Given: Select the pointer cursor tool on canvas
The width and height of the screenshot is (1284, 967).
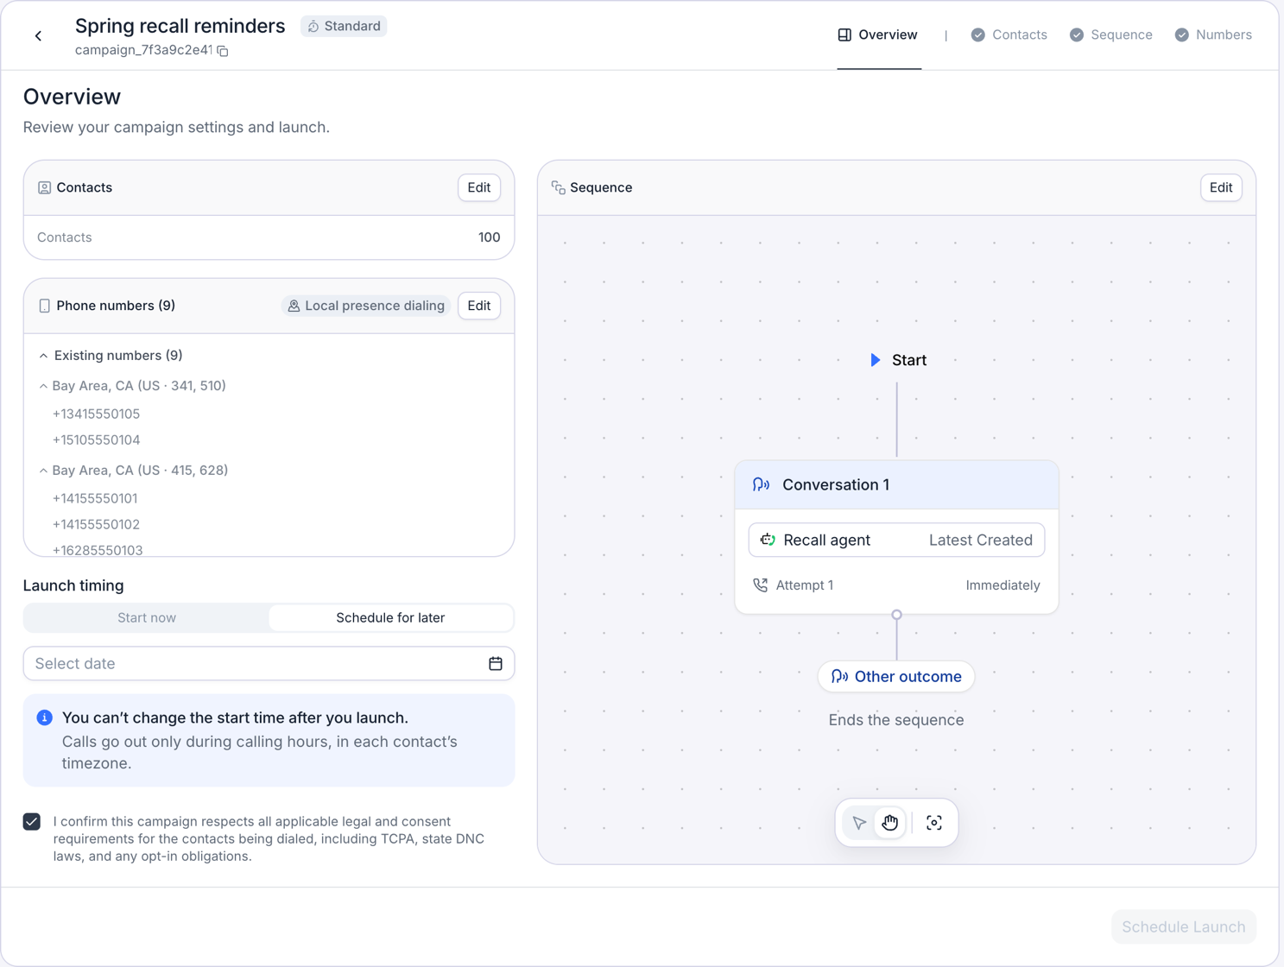Looking at the screenshot, I should (x=859, y=823).
